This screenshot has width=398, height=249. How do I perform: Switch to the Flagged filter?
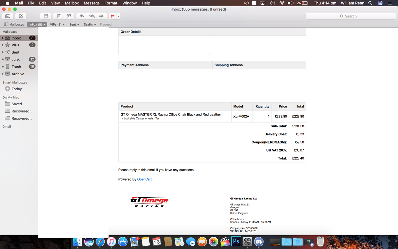[x=106, y=24]
